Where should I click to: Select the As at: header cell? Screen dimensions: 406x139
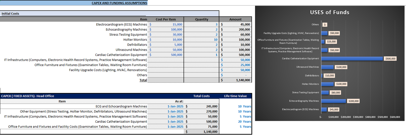tap(179, 101)
